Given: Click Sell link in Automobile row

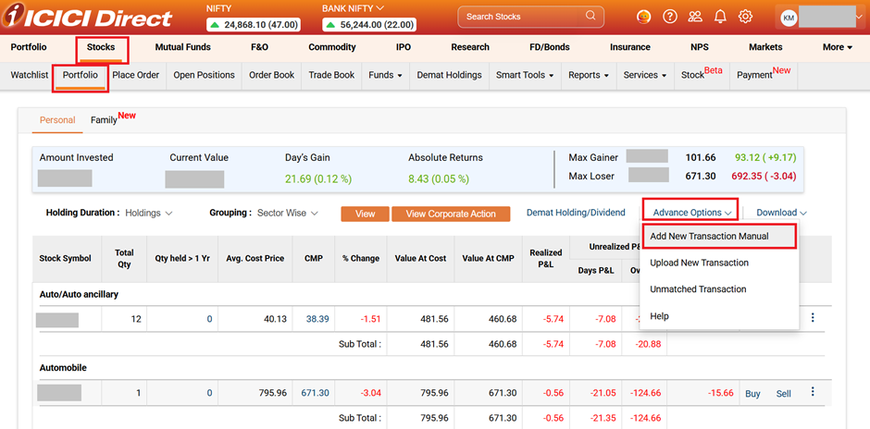Looking at the screenshot, I should tap(783, 394).
